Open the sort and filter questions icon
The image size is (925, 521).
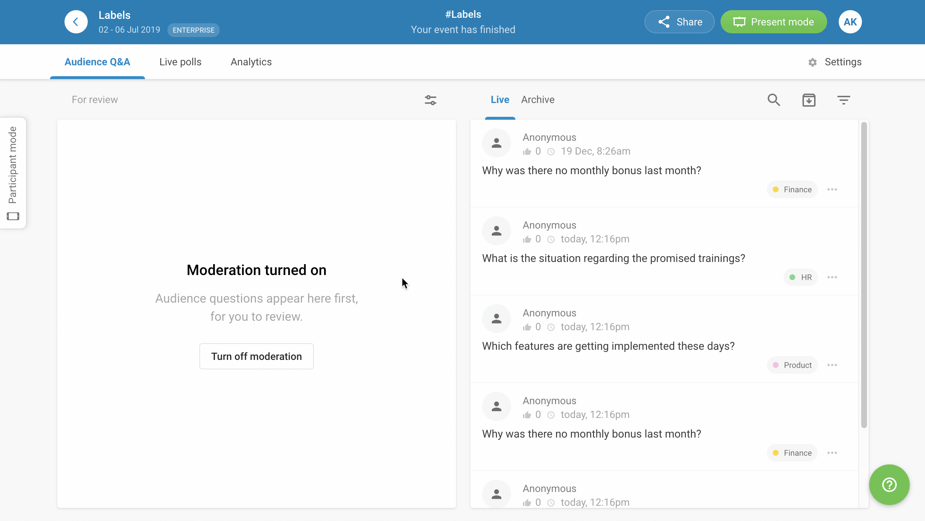pos(843,100)
